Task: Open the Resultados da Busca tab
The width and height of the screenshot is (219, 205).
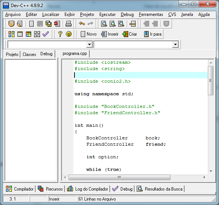Action: 160,189
